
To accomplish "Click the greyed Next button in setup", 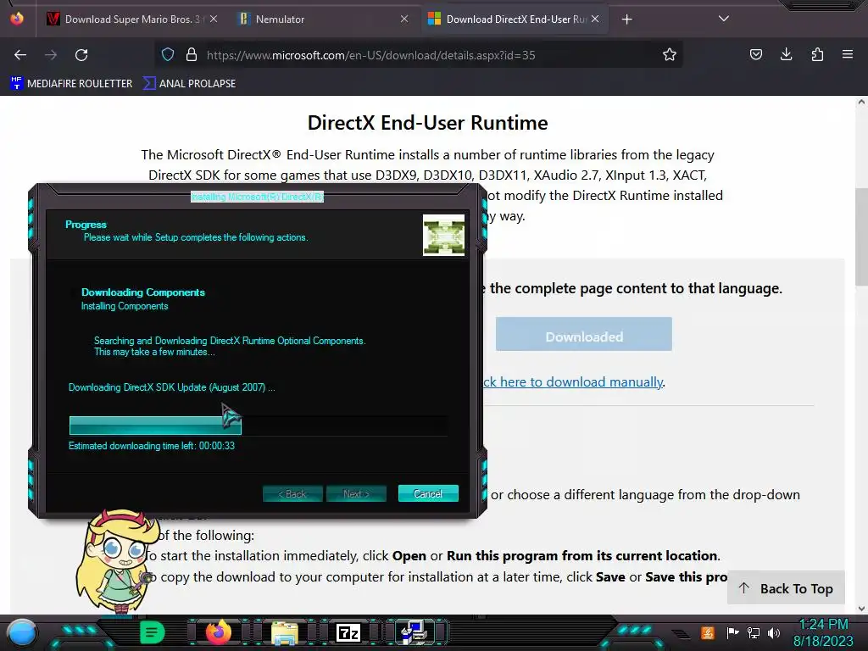I will point(356,494).
